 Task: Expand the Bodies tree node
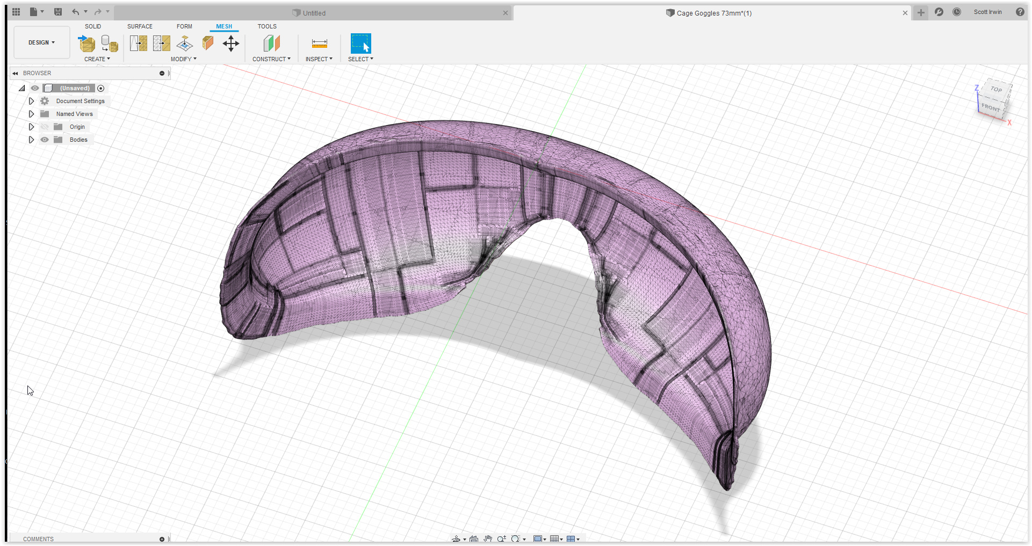tap(31, 140)
